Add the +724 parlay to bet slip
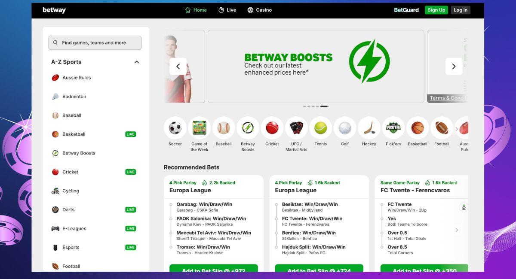This screenshot has height=279, width=516. click(319, 268)
